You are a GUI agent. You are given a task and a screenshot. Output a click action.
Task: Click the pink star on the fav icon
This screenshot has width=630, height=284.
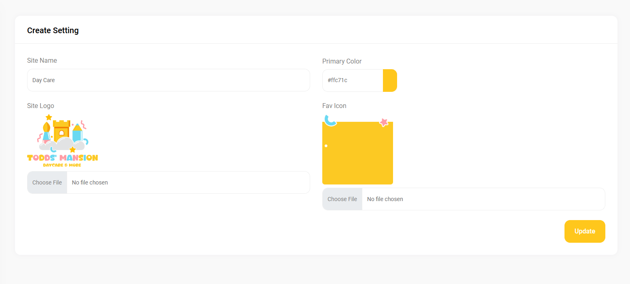tap(384, 122)
